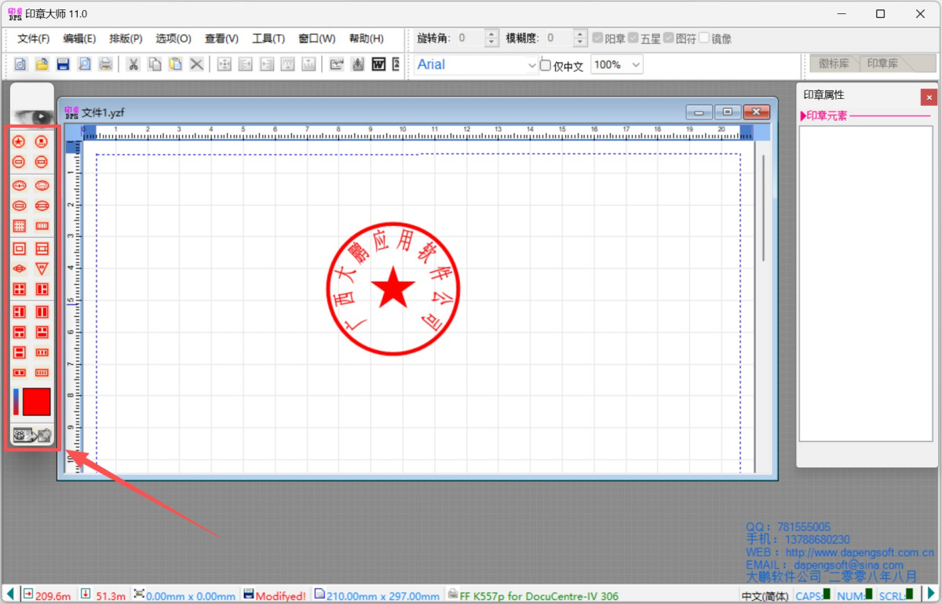Click the Word export icon
Viewport: 942px width, 604px height.
(378, 64)
